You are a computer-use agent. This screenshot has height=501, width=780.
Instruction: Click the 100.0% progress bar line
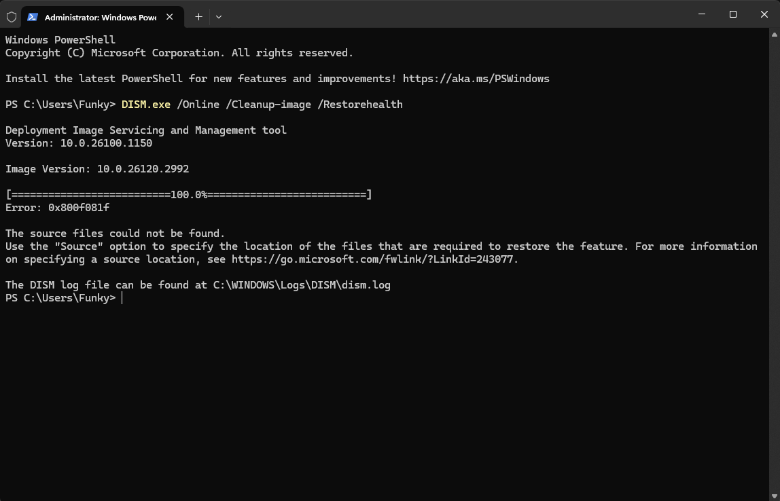188,195
